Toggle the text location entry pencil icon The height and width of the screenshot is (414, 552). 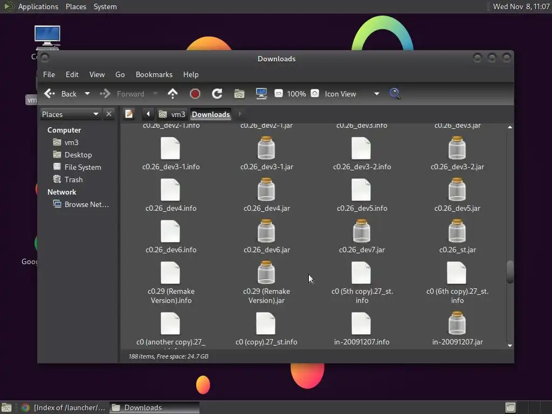(x=129, y=114)
